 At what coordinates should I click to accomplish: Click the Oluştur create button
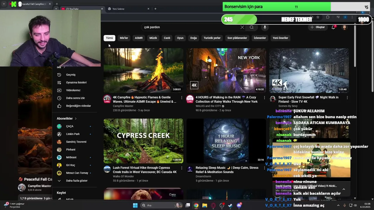click(318, 27)
